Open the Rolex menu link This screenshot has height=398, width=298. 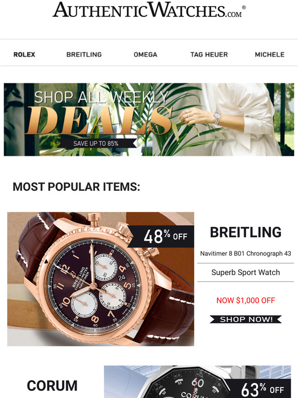tap(24, 55)
